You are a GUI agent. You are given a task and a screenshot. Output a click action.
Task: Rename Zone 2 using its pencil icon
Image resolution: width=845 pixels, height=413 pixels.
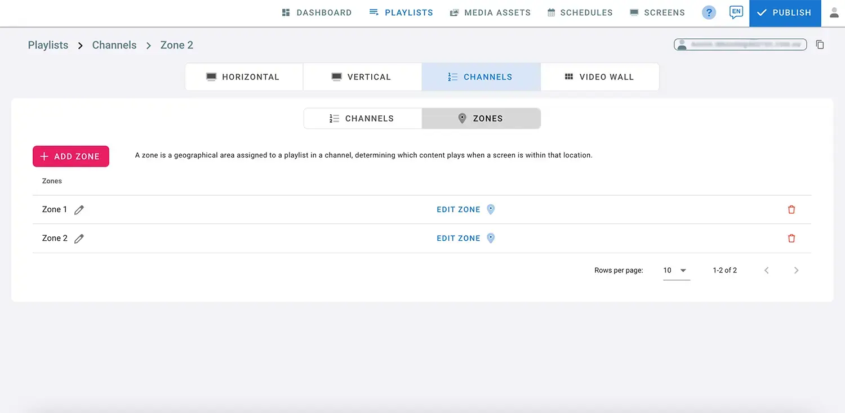[x=79, y=239]
